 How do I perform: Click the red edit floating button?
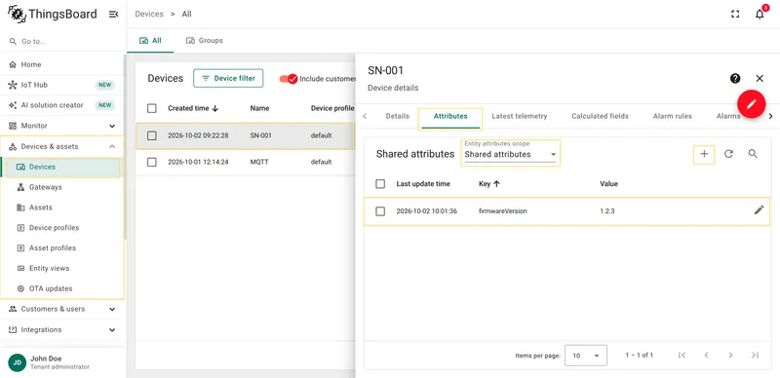click(751, 104)
